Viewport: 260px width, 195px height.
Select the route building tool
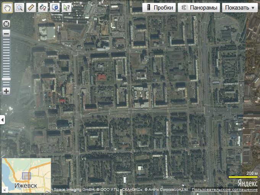[43, 7]
